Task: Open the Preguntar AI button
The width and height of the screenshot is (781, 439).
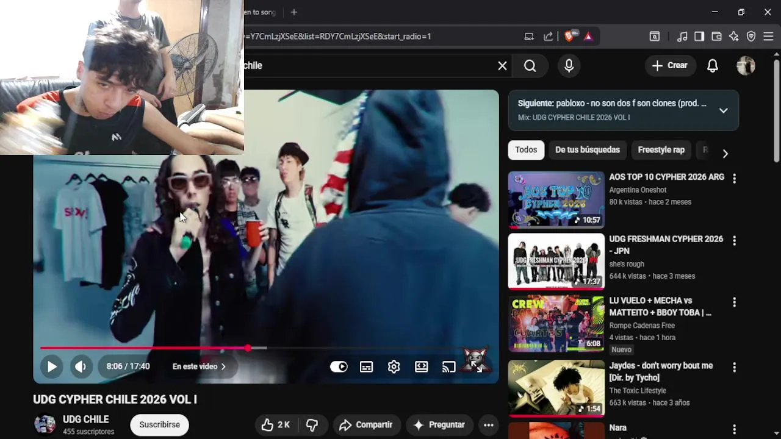Action: [439, 425]
